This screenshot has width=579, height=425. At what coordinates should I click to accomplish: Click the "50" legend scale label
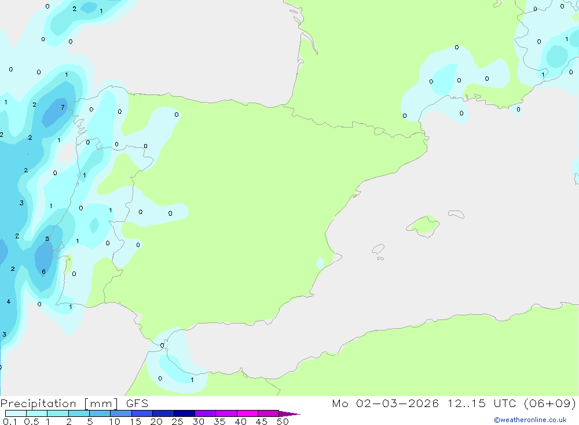(x=283, y=422)
